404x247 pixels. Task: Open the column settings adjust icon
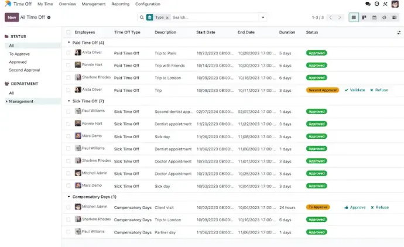click(x=399, y=32)
